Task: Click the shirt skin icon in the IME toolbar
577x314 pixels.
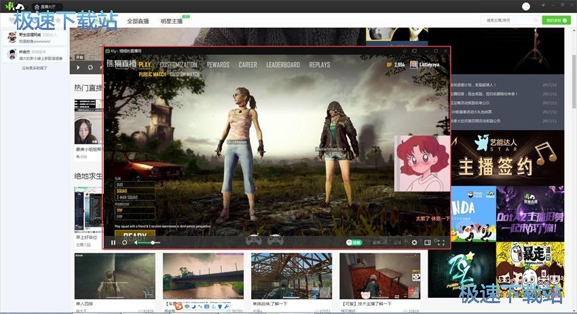Action: tap(220, 307)
